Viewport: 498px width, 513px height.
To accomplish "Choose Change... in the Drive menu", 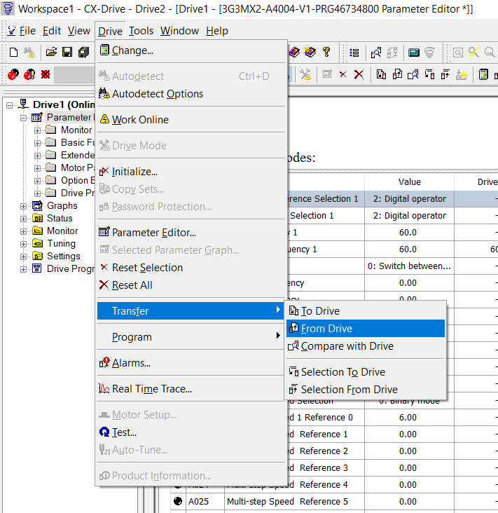I will click(191, 50).
